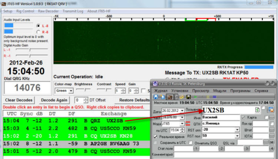
Task: Click the Decode Again button
Action: (x=54, y=100)
